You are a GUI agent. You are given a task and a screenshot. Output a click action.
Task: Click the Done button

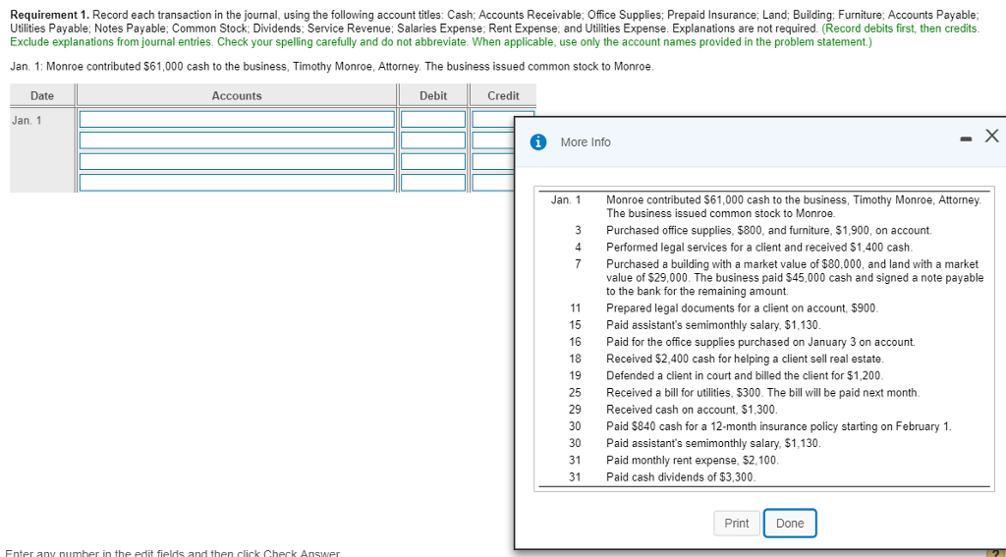point(790,523)
